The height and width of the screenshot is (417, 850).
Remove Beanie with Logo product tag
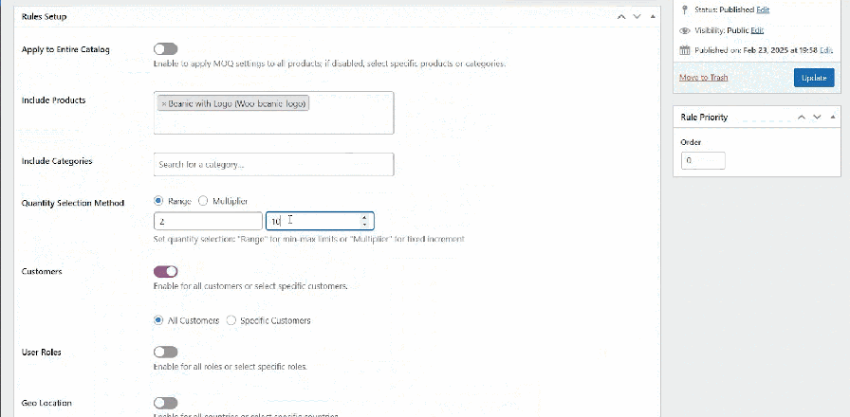tap(164, 104)
